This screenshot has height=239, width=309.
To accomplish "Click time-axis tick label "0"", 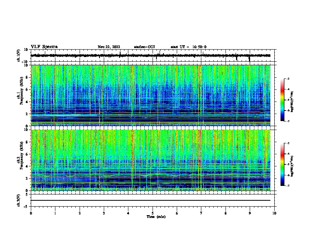I will (31, 213).
